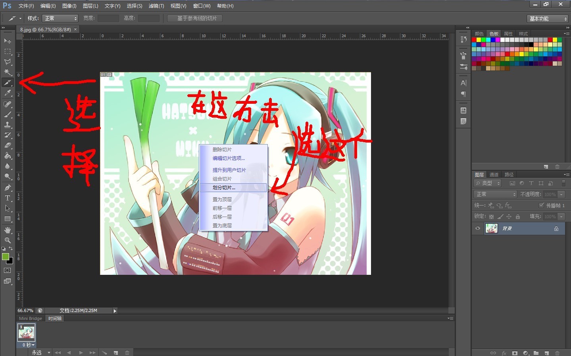
Task: Open 文件(F) menu
Action: tap(26, 6)
